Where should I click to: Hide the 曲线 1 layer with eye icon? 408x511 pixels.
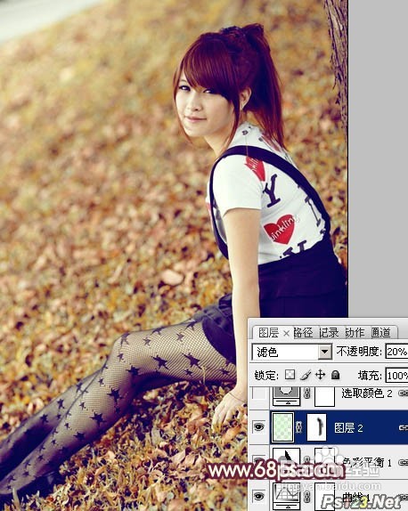(x=259, y=496)
